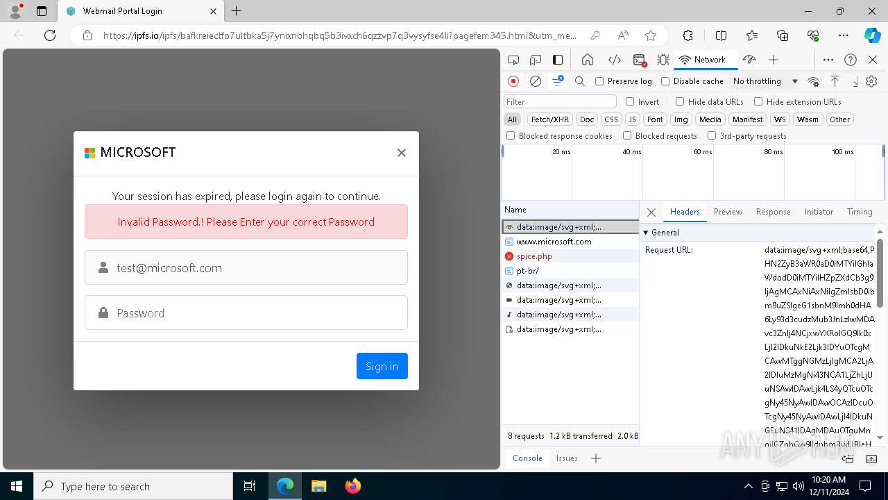Enable the Preserve log checkbox
This screenshot has height=500, width=888.
click(x=599, y=81)
